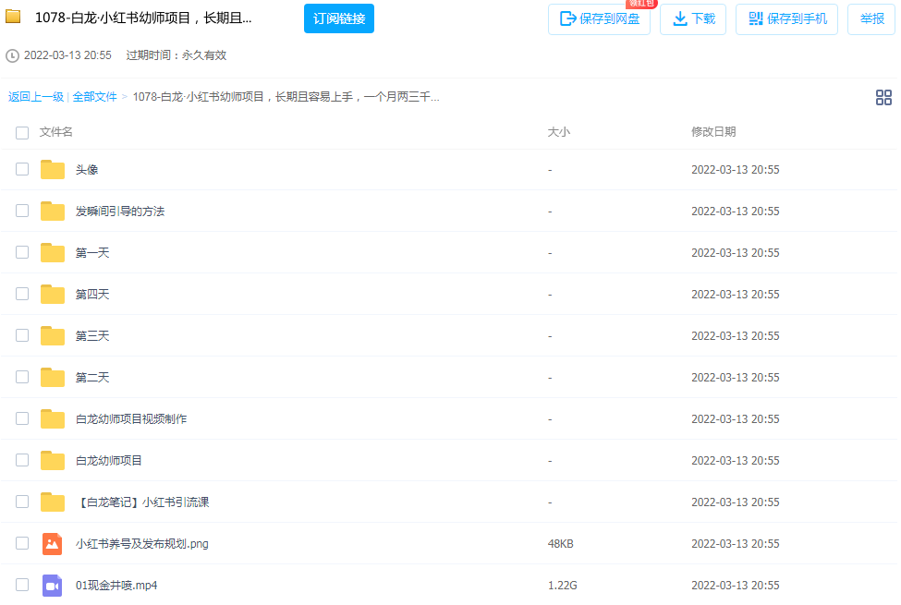Click the 领红包 red badge
901x605 pixels.
tap(641, 4)
